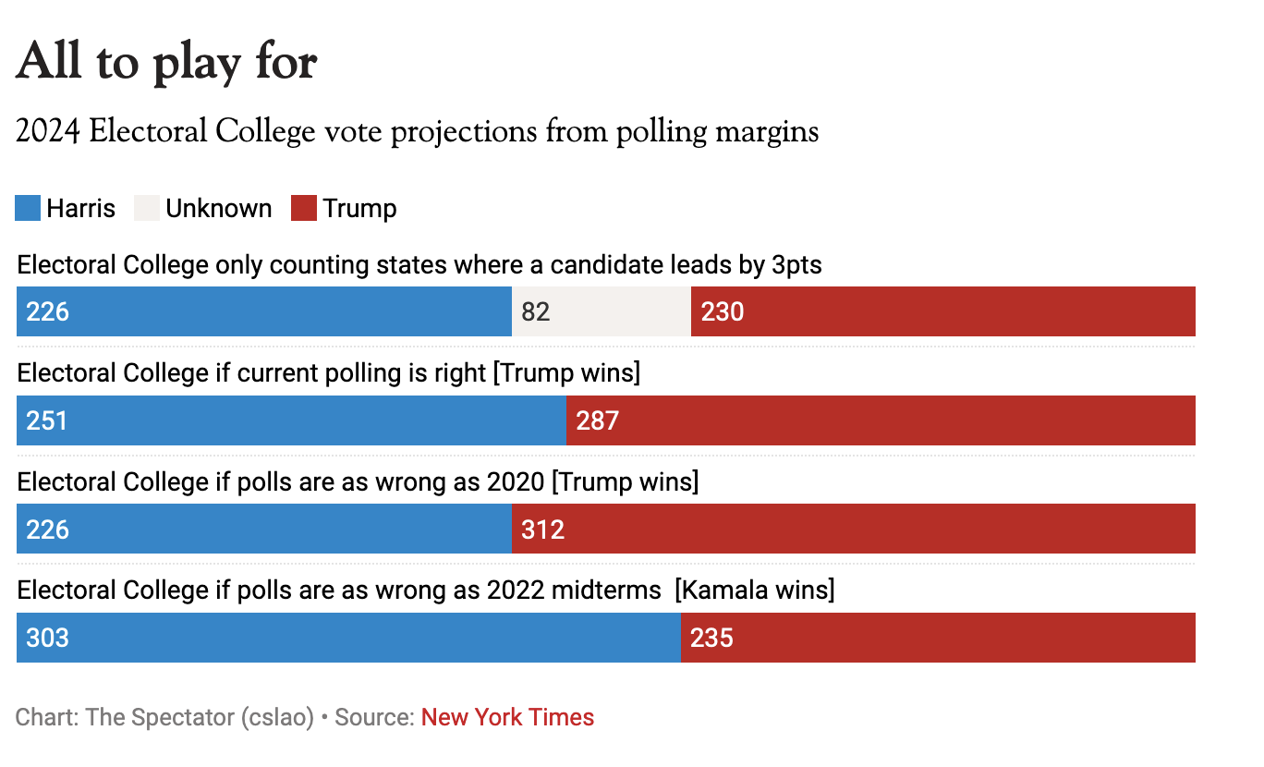Click the 'Chart: The Spectator (cslao)' credit

click(x=165, y=717)
